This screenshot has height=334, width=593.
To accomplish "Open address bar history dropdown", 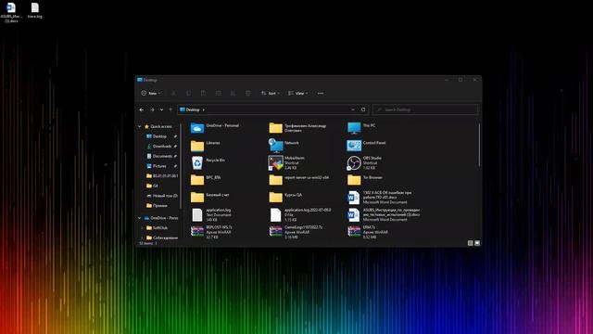I will tap(353, 109).
